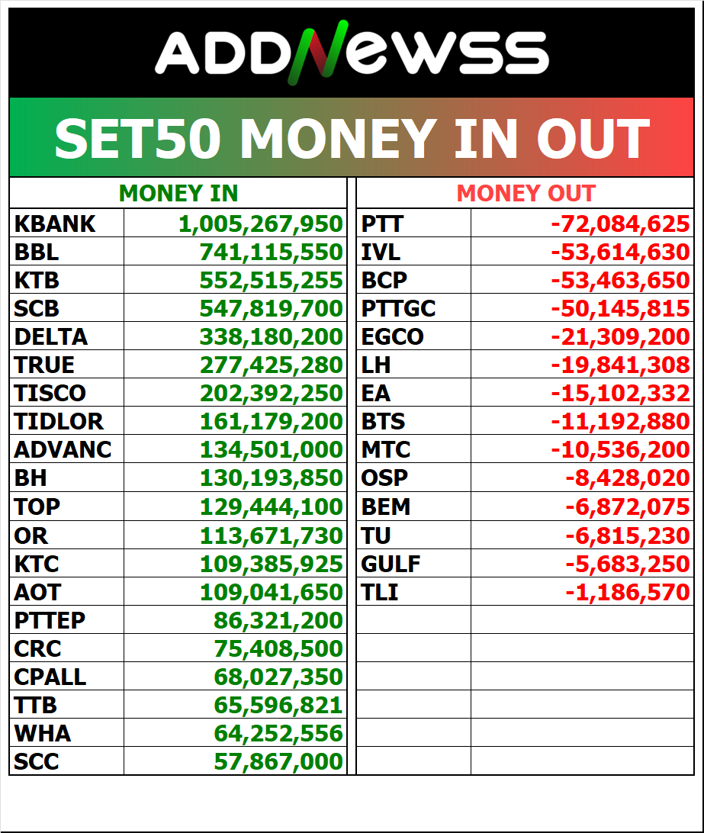Screen dimensions: 704x833
Task: Select the TRUE value 277,425,280
Action: tap(271, 365)
